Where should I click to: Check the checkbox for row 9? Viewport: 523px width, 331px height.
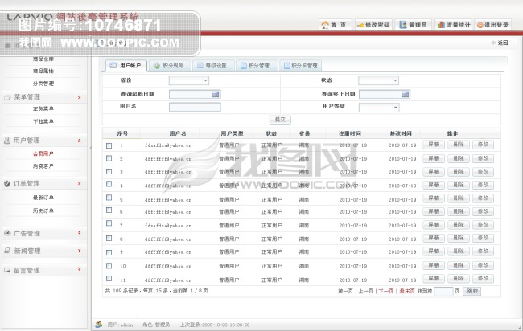click(x=109, y=252)
